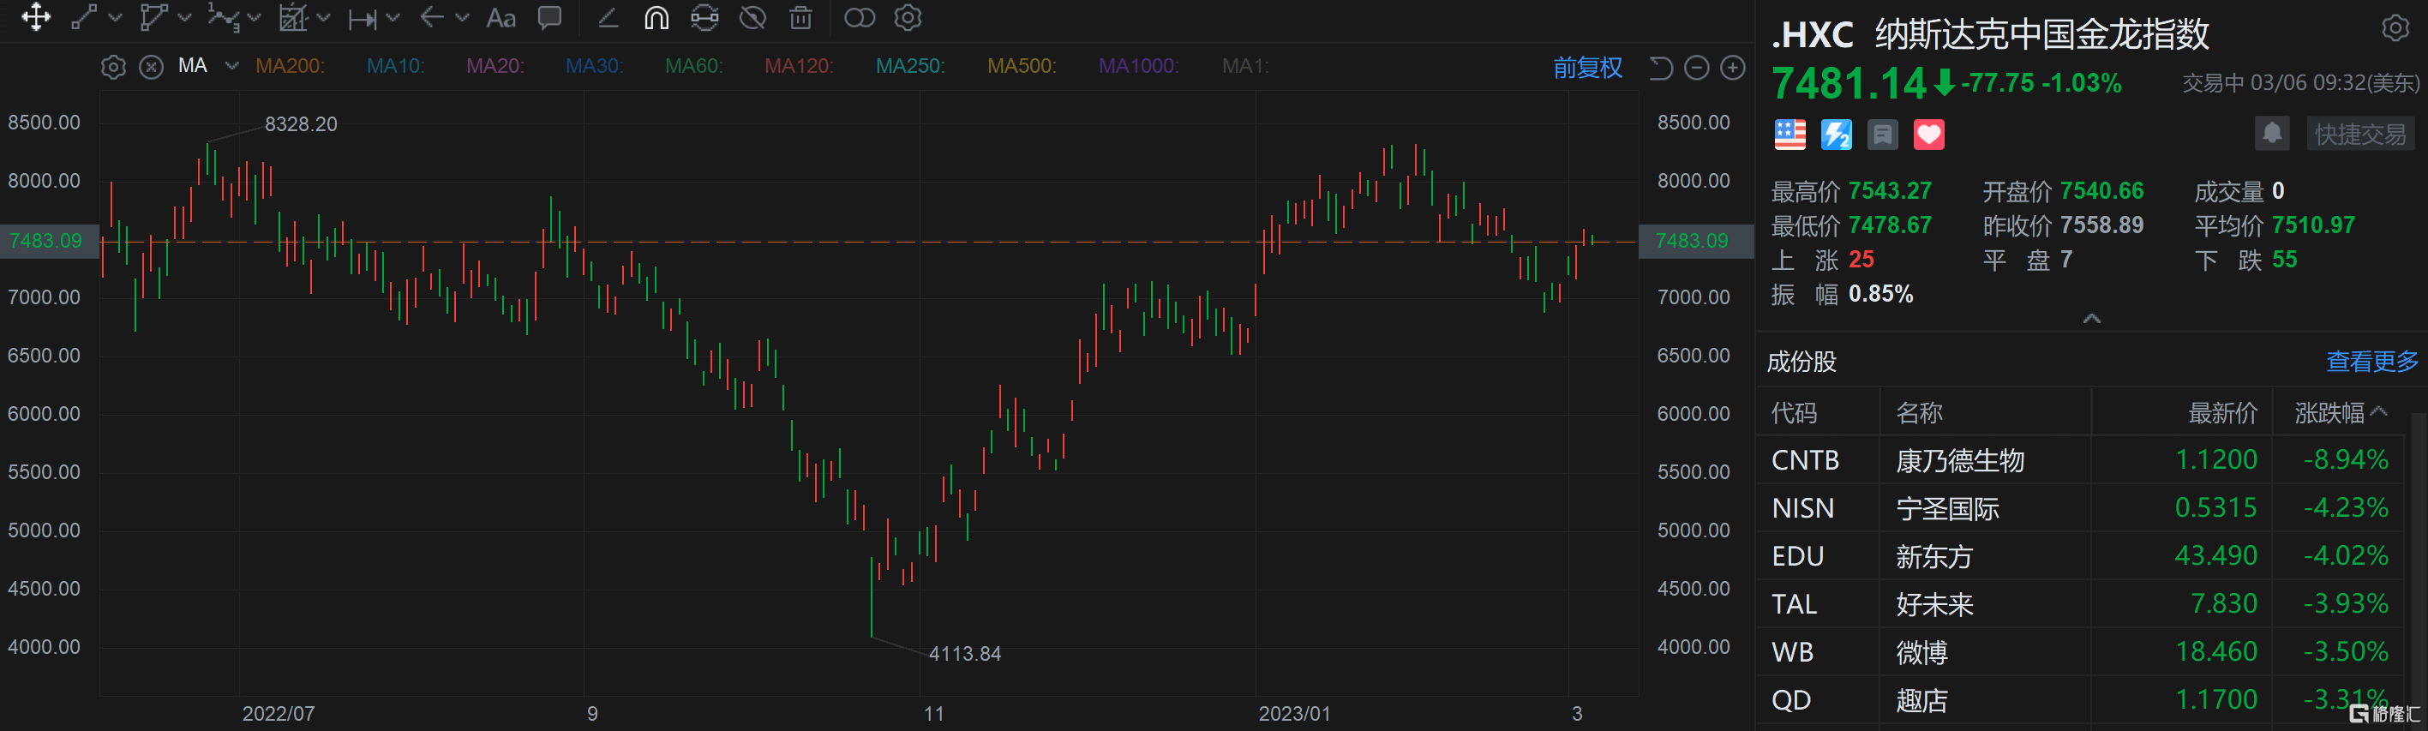Click the MA30 legend label

[594, 66]
